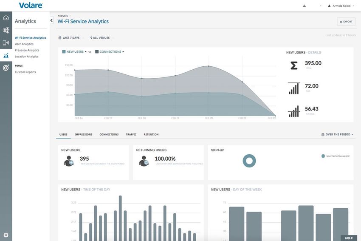Viewport: 361px width, 241px height.
Task: Expand the All Venues filter
Action: (x=100, y=38)
